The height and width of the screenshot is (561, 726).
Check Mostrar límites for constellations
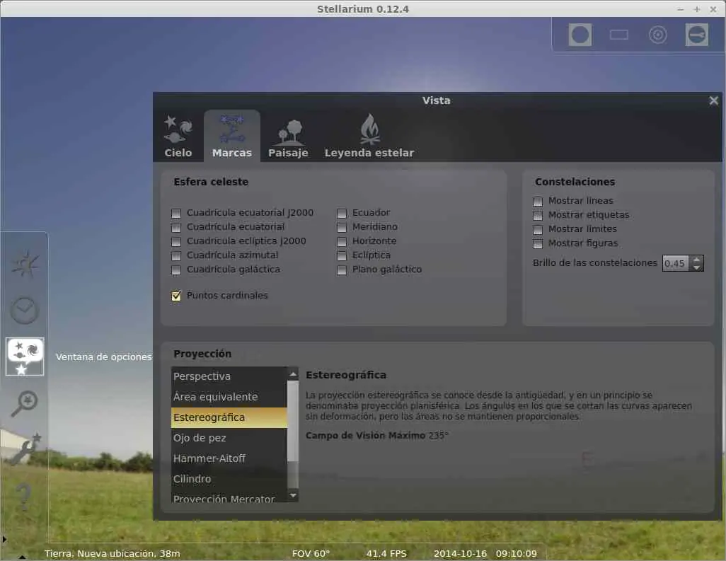click(x=538, y=230)
